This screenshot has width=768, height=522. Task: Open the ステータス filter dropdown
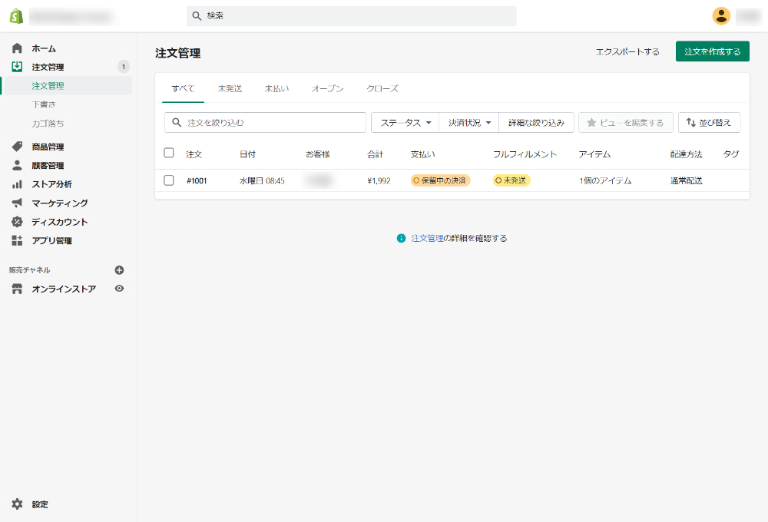[405, 122]
